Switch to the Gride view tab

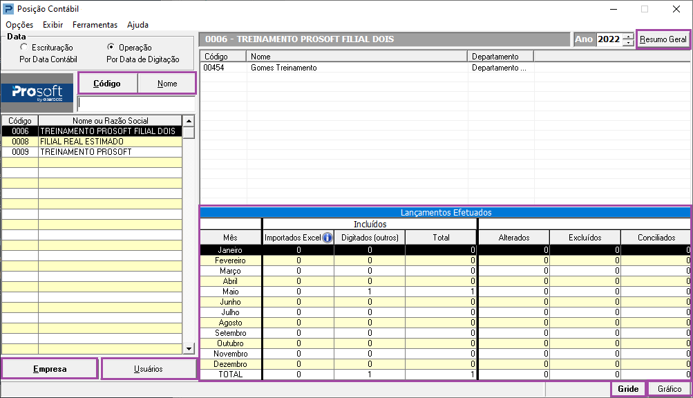[628, 389]
